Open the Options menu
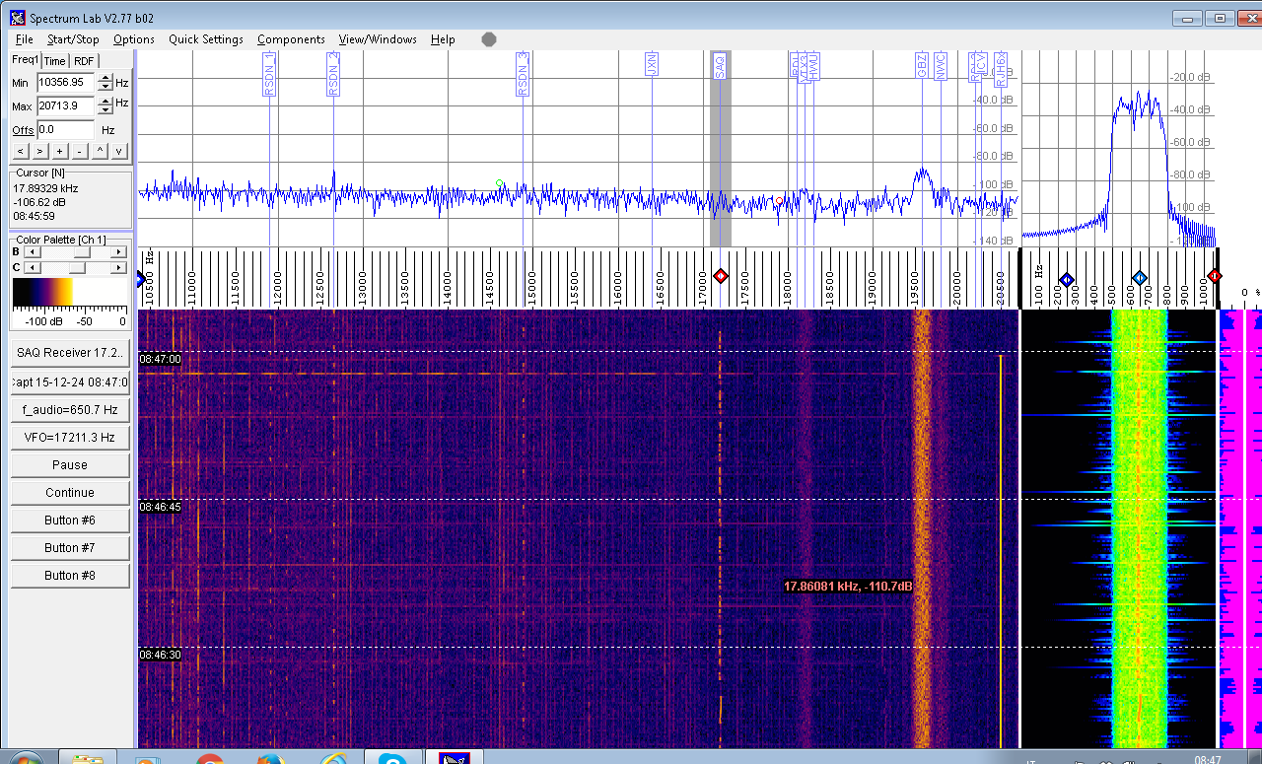This screenshot has height=764, width=1262. coord(134,39)
